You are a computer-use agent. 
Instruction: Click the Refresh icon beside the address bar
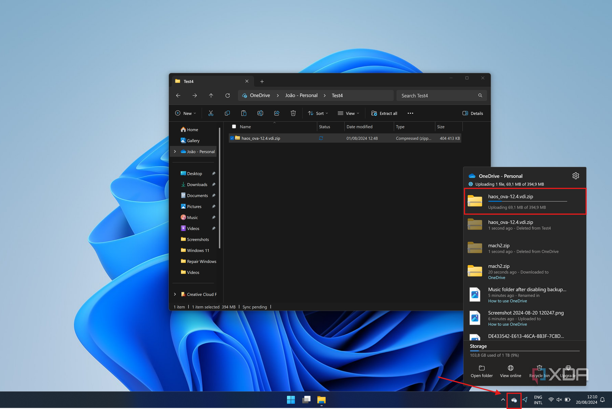coord(227,95)
